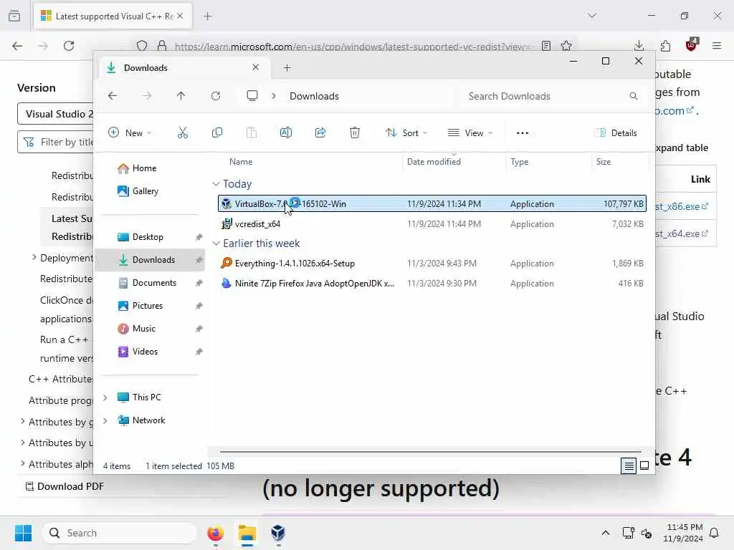The image size is (734, 550).
Task: Sort by the Name column header
Action: tap(241, 162)
